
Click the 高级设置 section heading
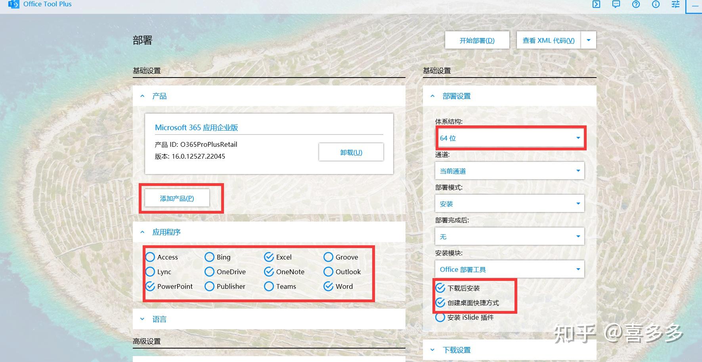147,341
